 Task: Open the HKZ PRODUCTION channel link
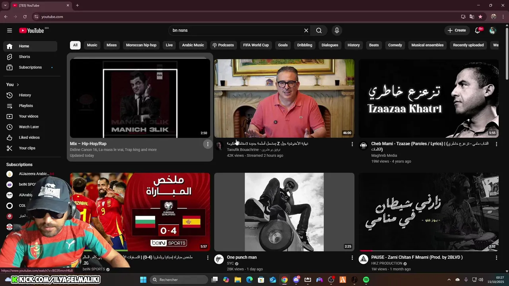click(387, 263)
